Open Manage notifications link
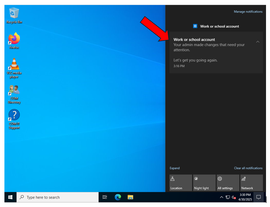Image resolution: width=270 pixels, height=207 pixels. (248, 12)
